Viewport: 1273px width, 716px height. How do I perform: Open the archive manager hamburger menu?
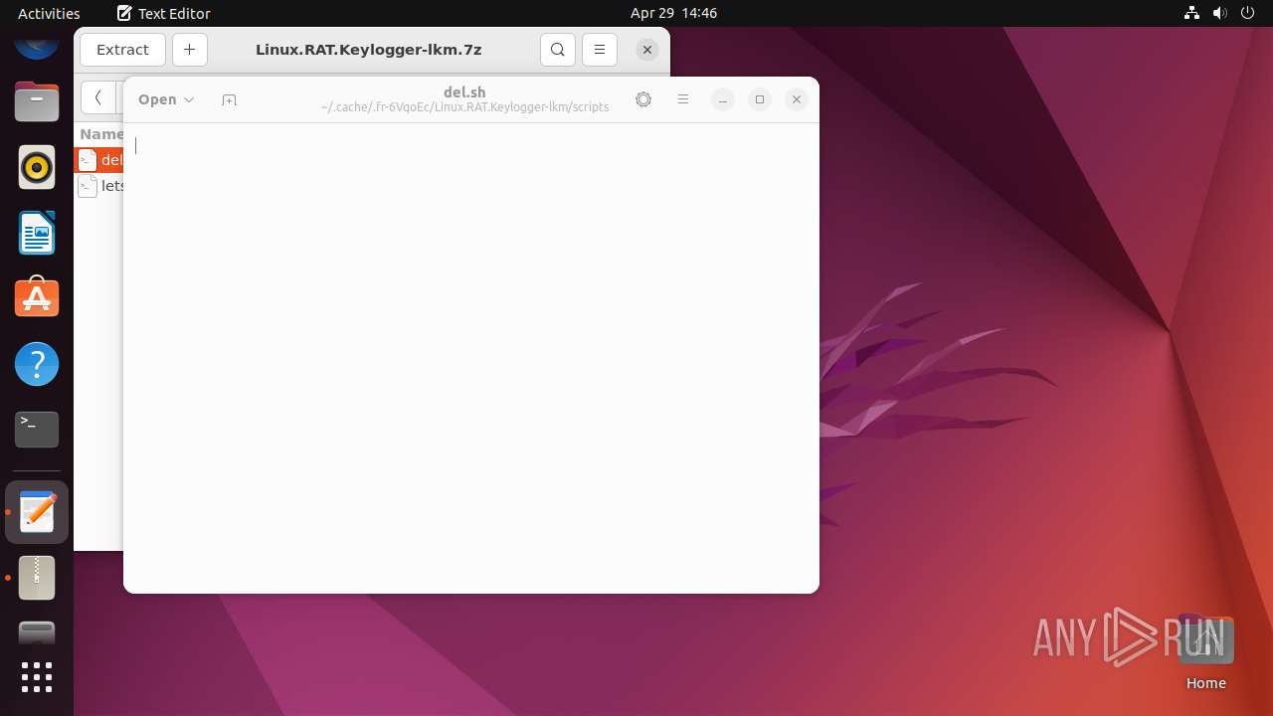[599, 50]
